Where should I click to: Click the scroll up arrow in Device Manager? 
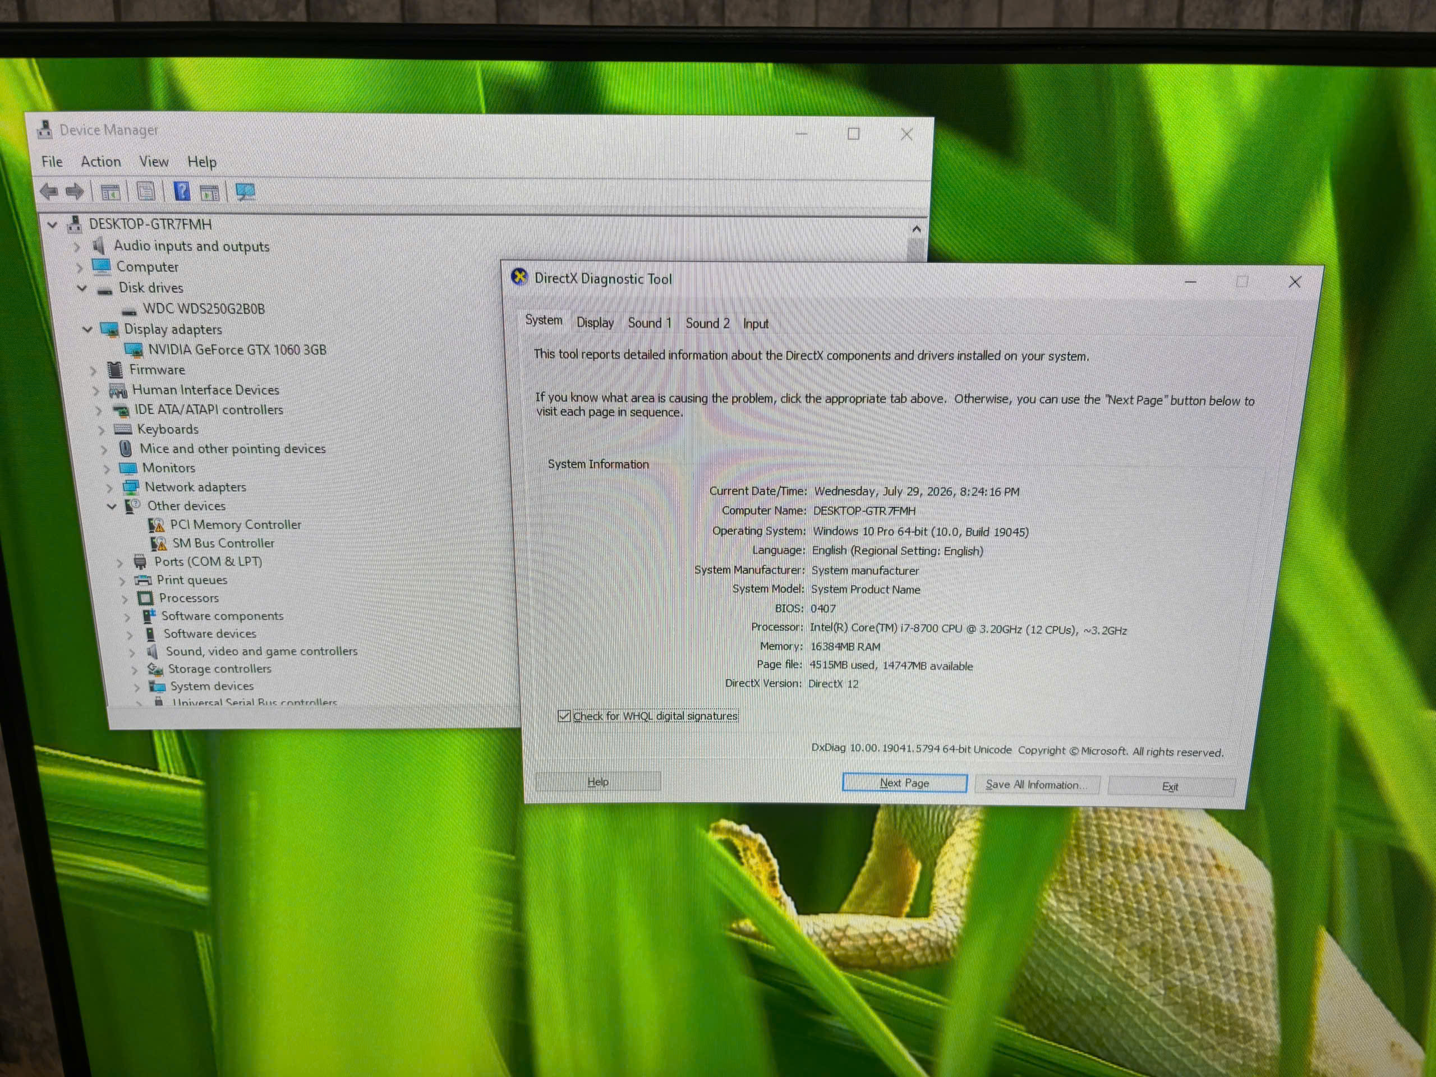click(916, 228)
